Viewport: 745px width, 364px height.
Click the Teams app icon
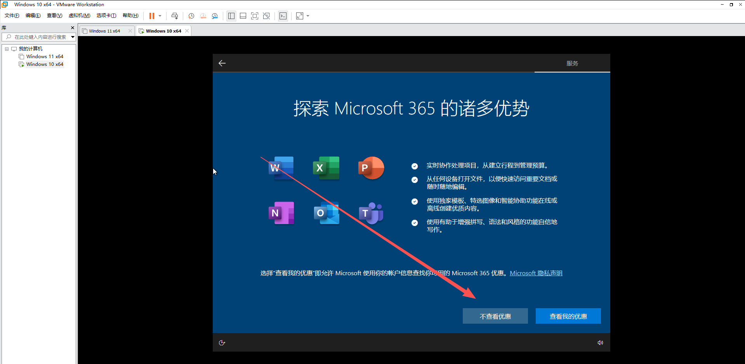pos(371,213)
